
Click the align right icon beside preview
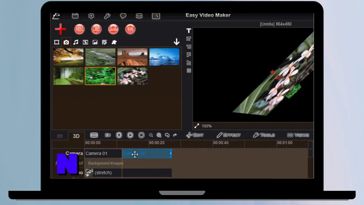point(189,47)
